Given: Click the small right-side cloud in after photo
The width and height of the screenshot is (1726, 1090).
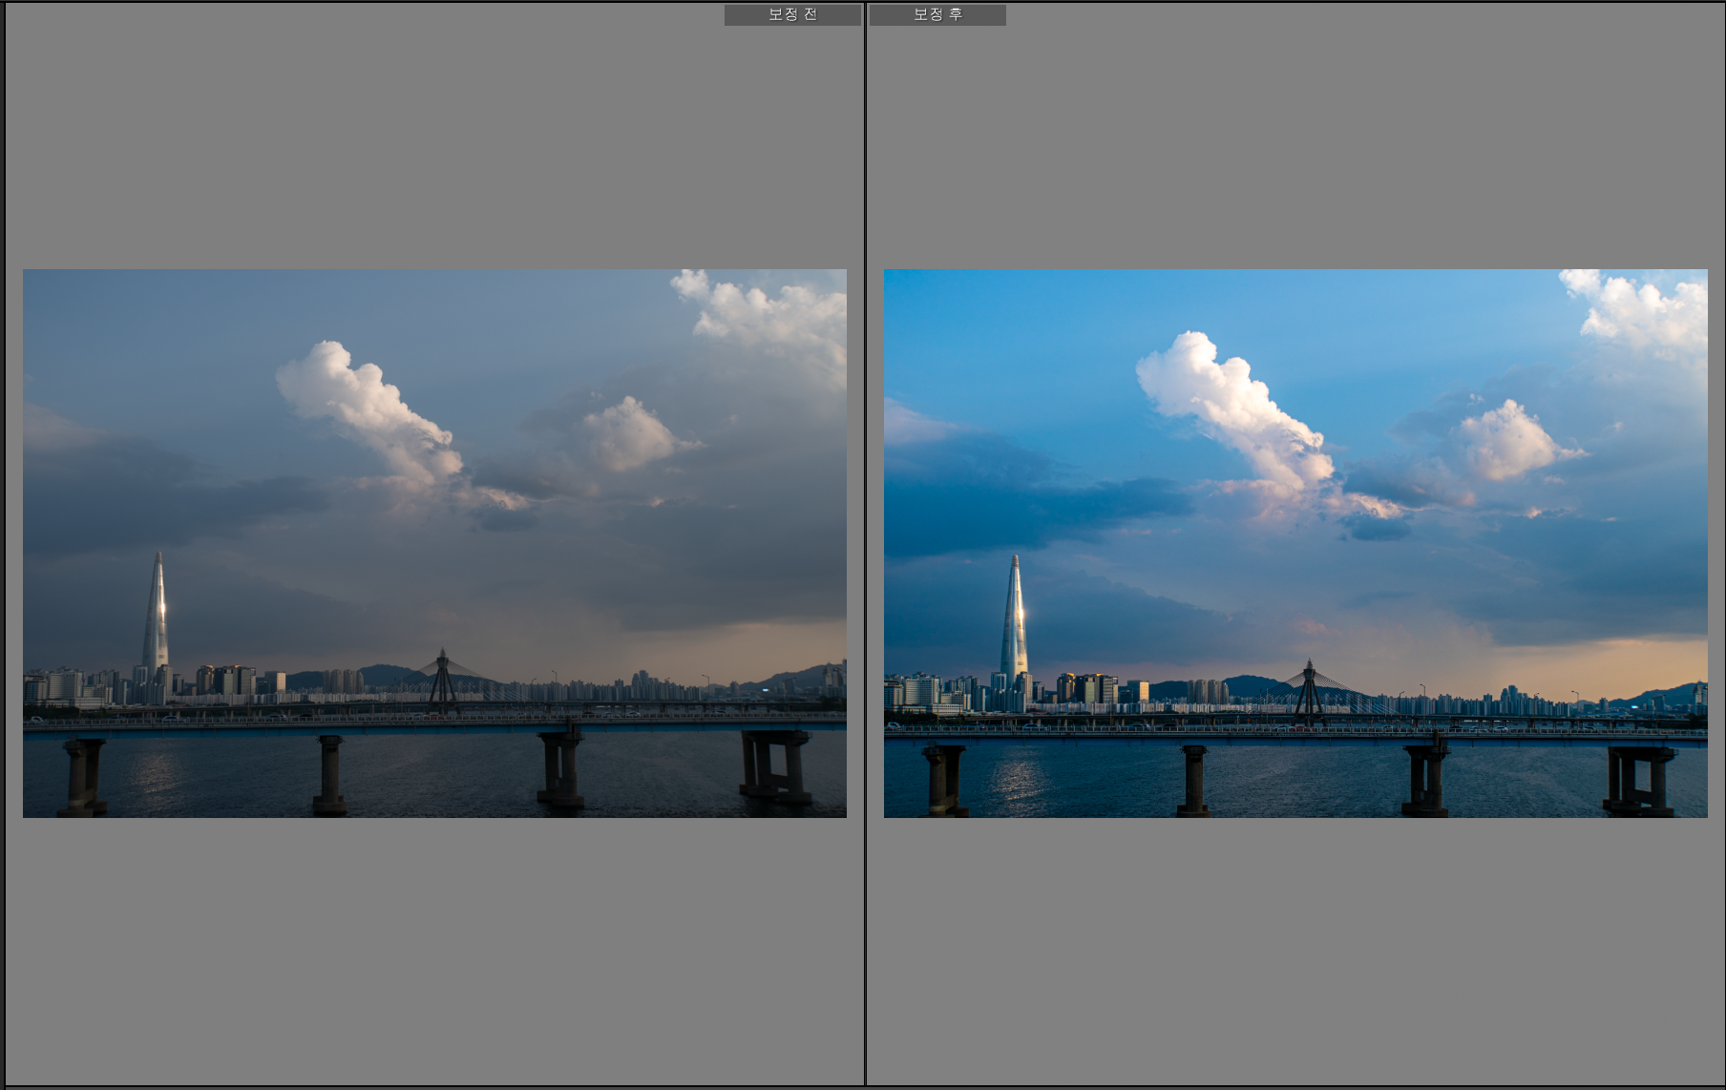Looking at the screenshot, I should click(1511, 441).
